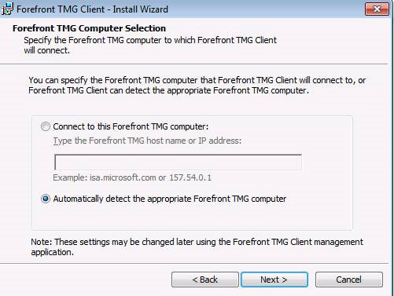The height and width of the screenshot is (296, 394).
Task: Focus the host name or IP address field
Action: pos(178,163)
